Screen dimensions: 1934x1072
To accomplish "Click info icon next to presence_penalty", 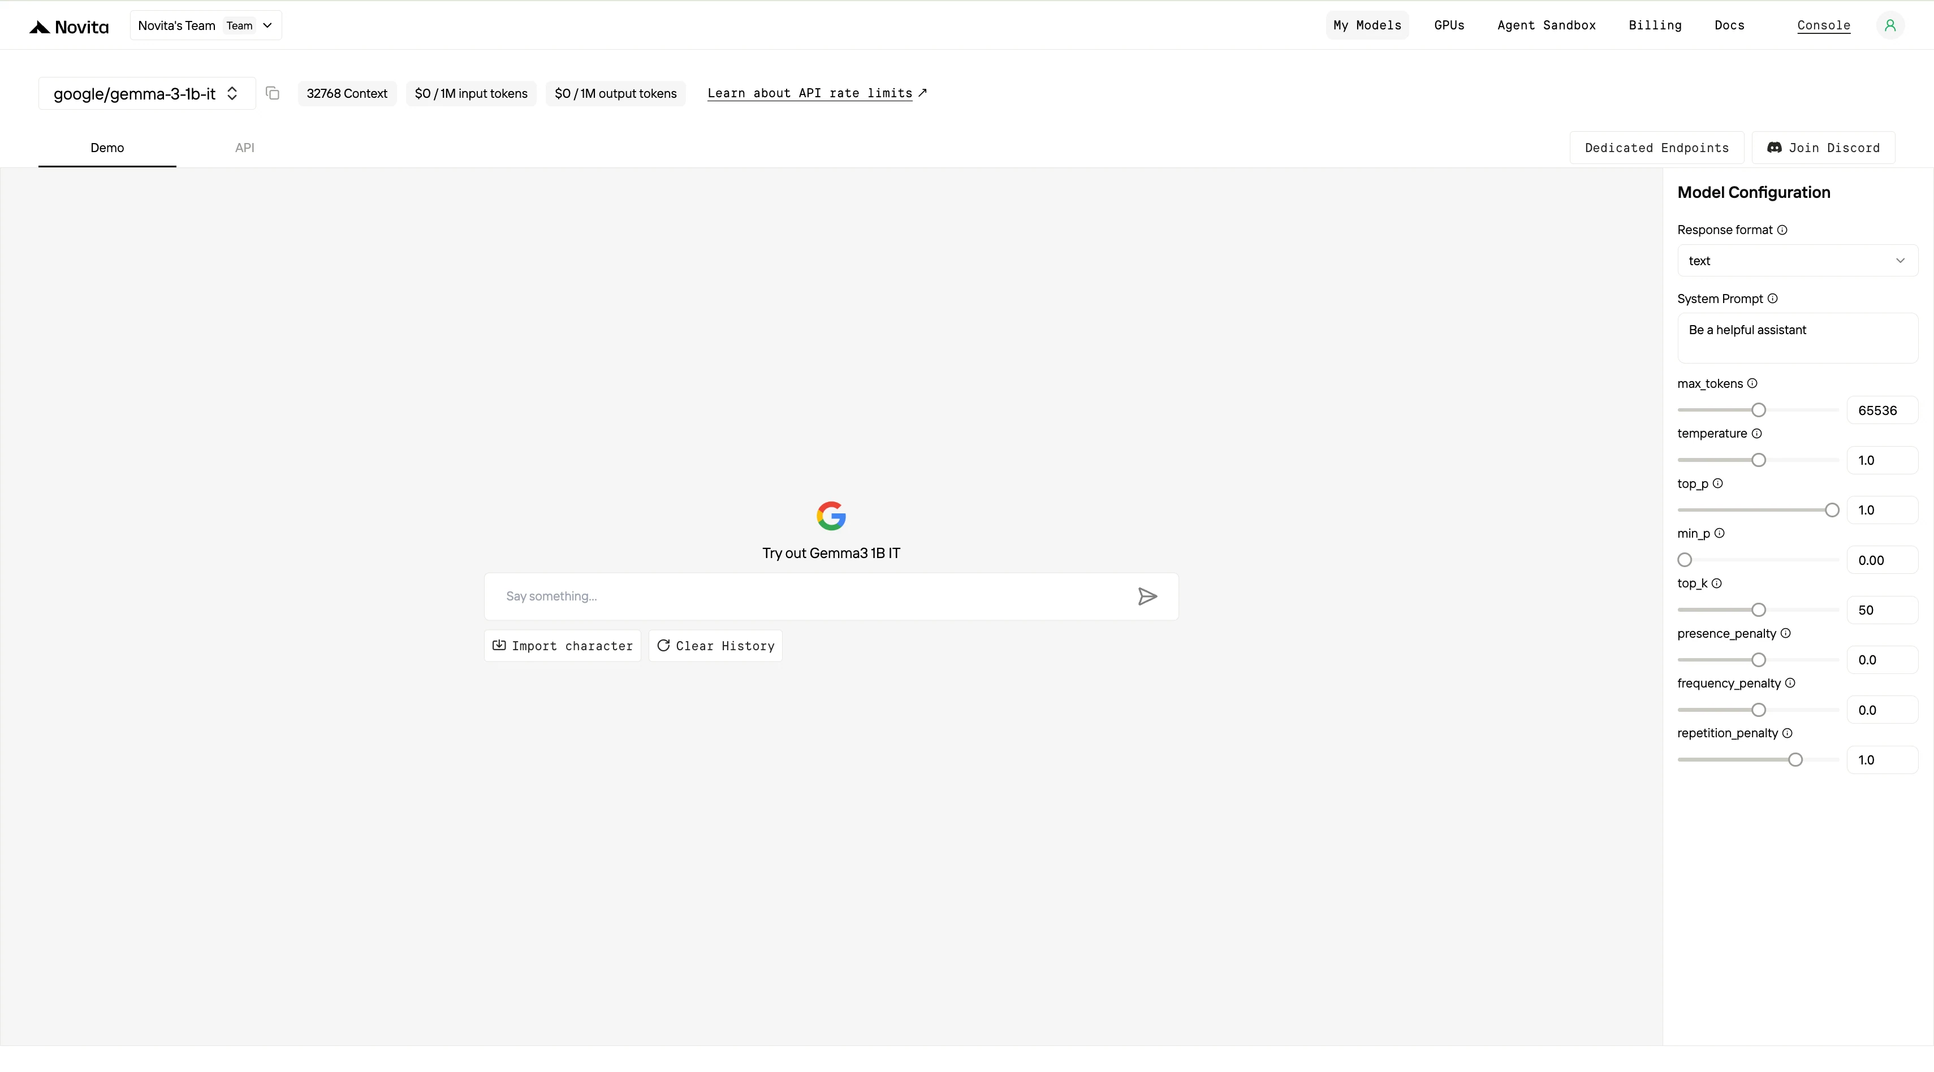I will pyautogui.click(x=1786, y=634).
